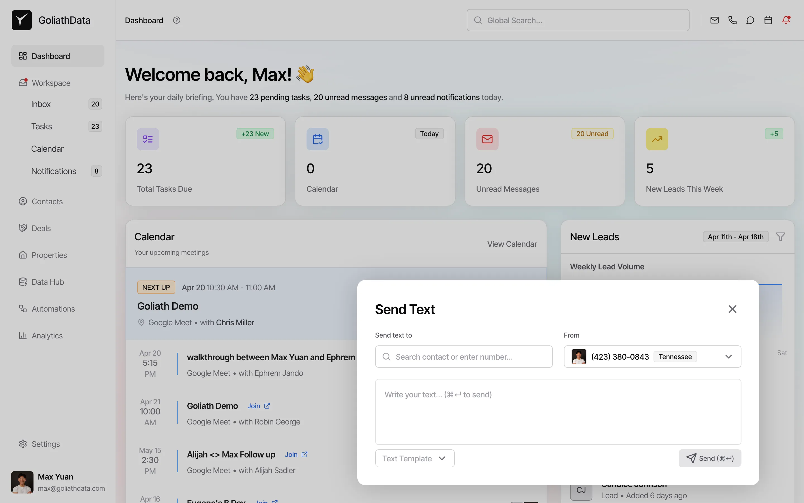Open the notification bell icon

point(786,20)
